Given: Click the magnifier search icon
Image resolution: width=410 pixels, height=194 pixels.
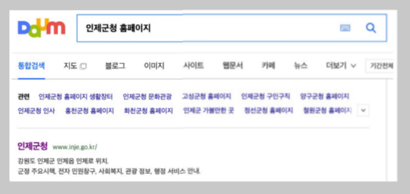Looking at the screenshot, I should pos(371,28).
